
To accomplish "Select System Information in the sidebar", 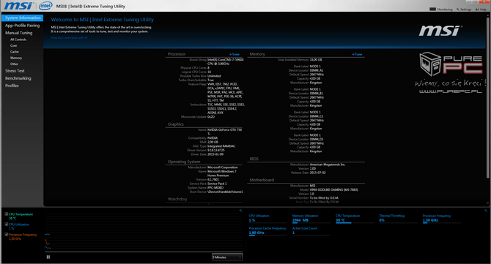I will pos(23,18).
